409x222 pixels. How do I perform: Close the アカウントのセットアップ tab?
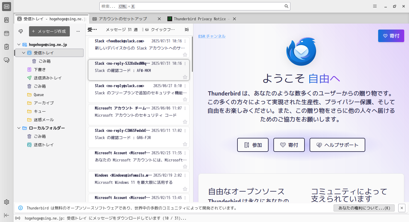coord(159,19)
